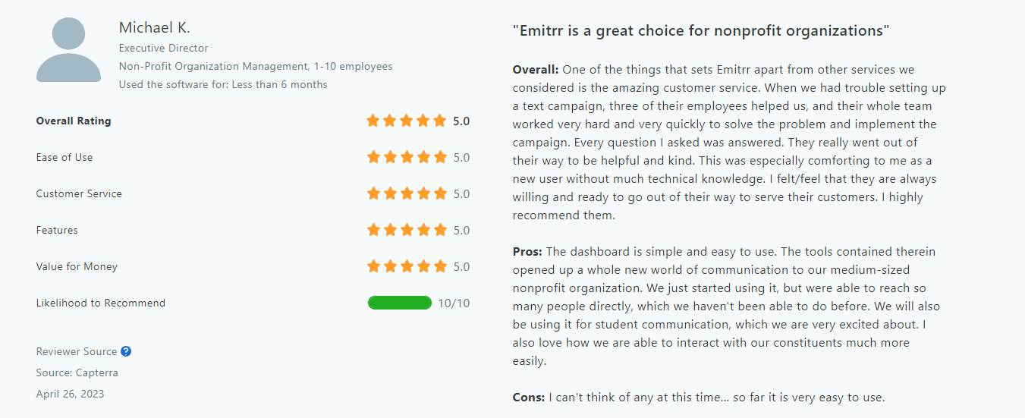The image size is (1025, 418).
Task: Click the Features rating stars
Action: point(407,230)
